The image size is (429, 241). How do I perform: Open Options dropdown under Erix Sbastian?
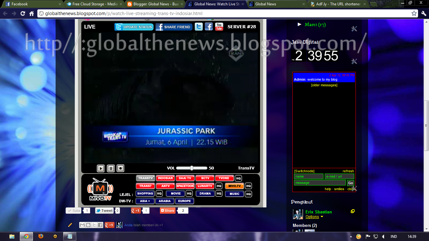(314, 217)
